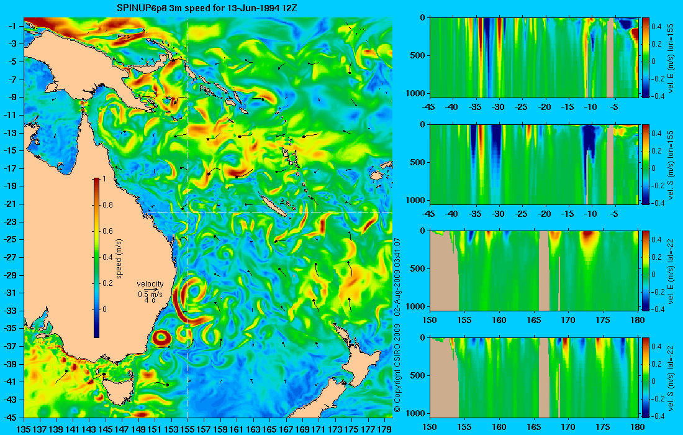Click the "-30" tick under the vel. S lon=155 plot
This screenshot has width=683, height=435.
pos(499,214)
